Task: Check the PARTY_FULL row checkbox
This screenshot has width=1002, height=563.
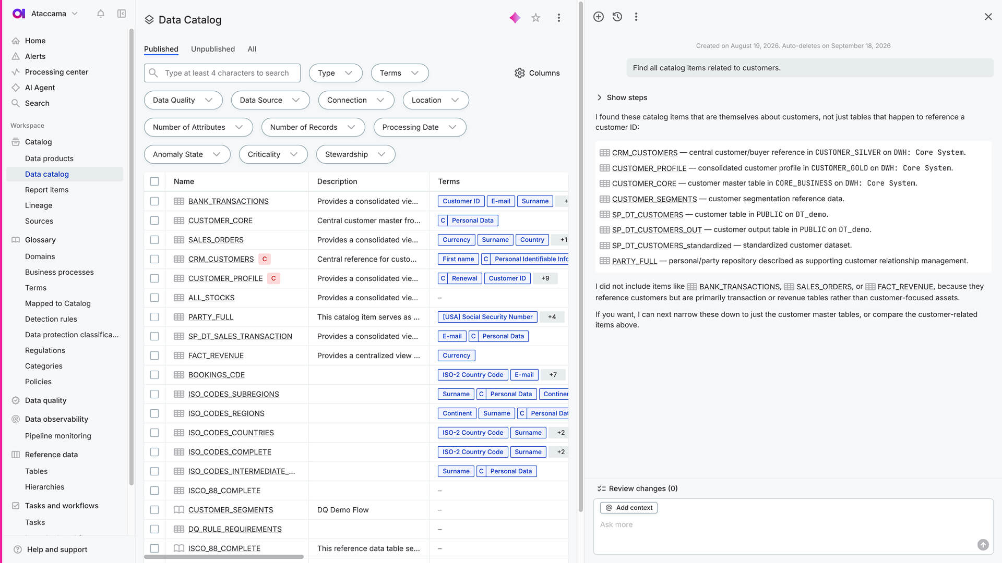Action: pos(154,317)
